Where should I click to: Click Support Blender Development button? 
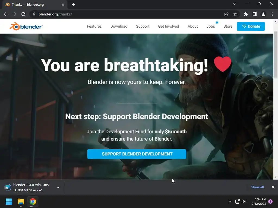pyautogui.click(x=137, y=154)
